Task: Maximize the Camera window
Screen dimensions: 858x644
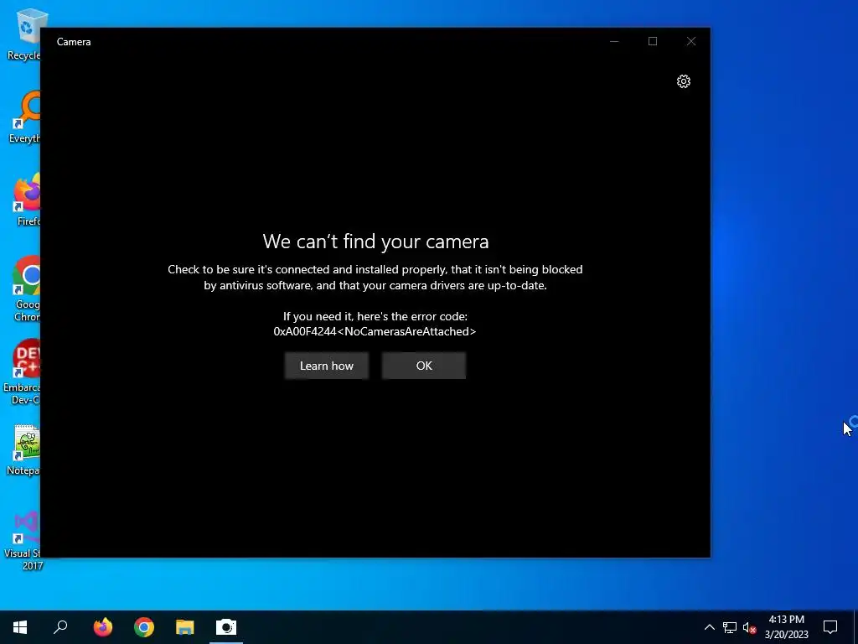Action: (653, 42)
